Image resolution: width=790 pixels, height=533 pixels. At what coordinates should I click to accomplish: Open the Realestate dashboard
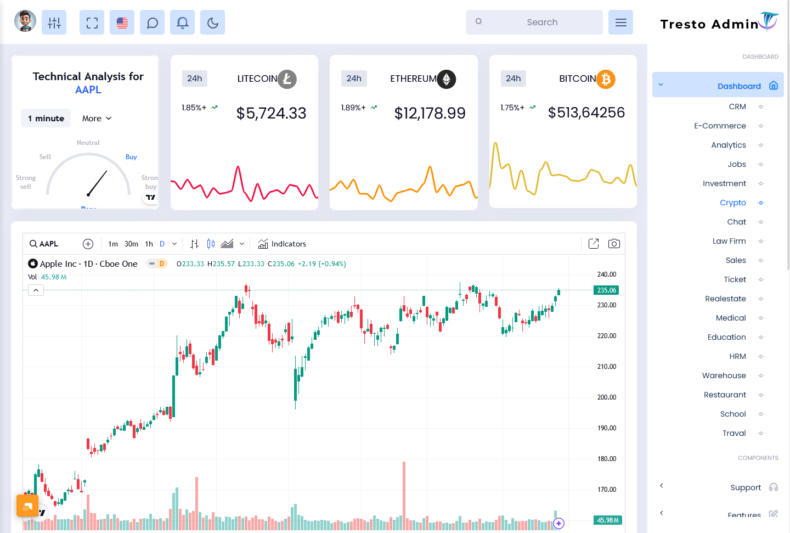[725, 299]
